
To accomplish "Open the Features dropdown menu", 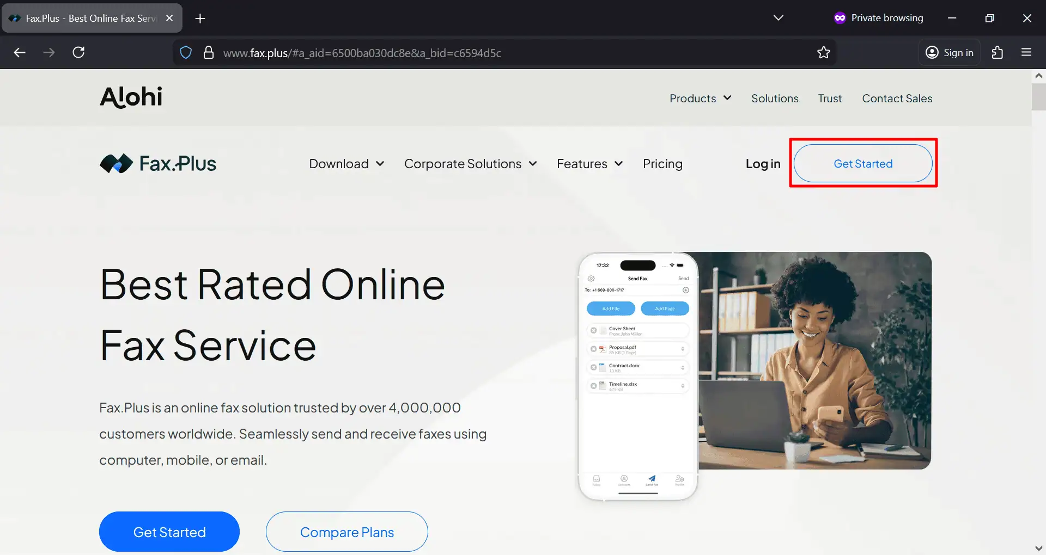I will point(589,164).
